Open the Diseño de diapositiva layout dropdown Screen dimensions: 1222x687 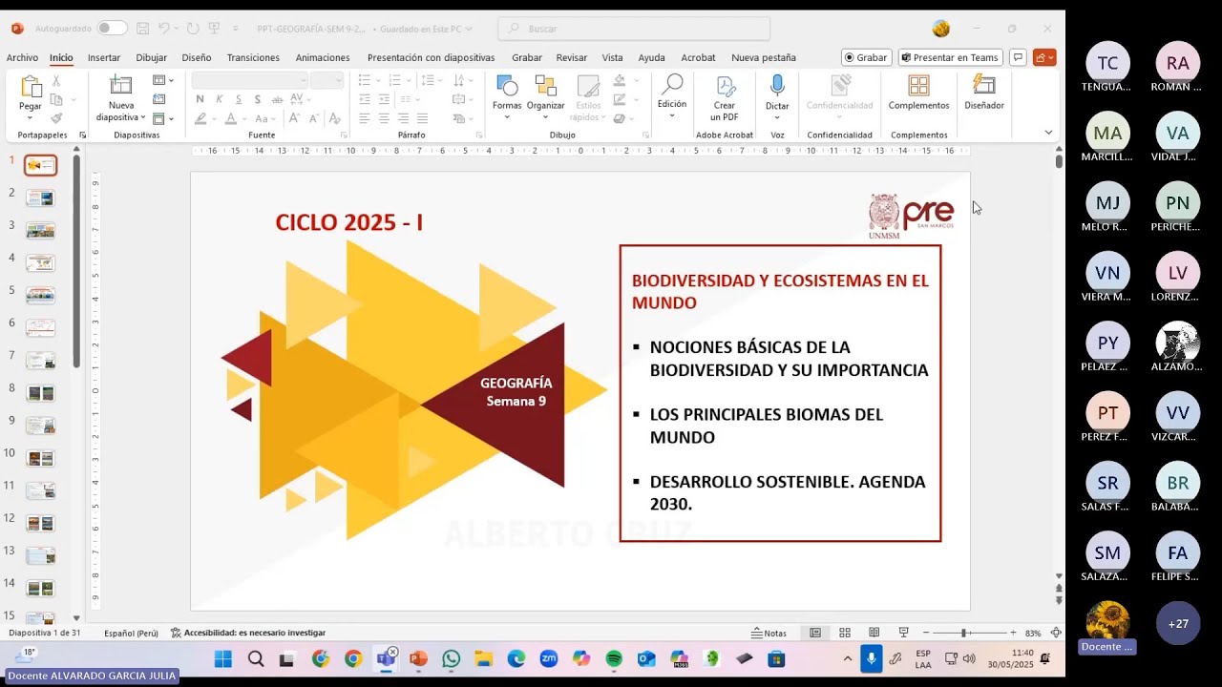pos(161,80)
